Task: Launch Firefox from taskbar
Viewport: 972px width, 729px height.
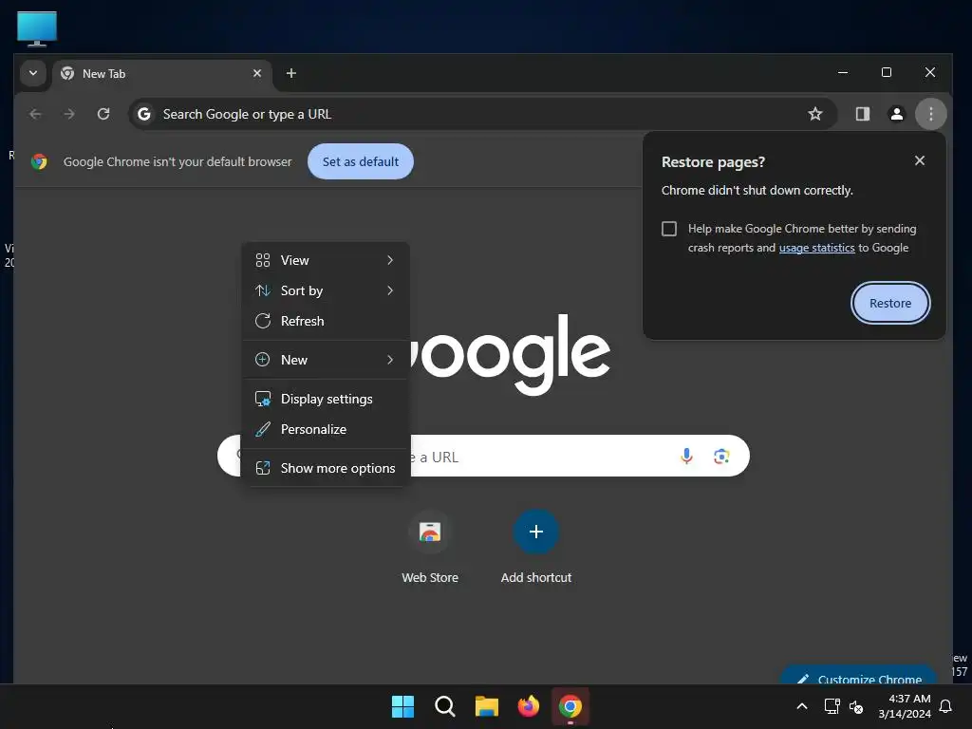Action: pyautogui.click(x=528, y=706)
